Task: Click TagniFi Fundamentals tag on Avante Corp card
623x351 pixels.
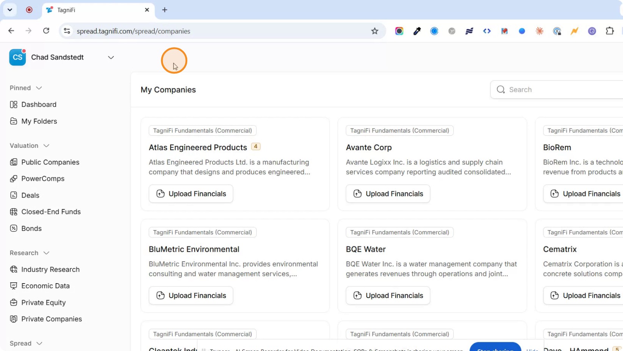Action: point(399,130)
